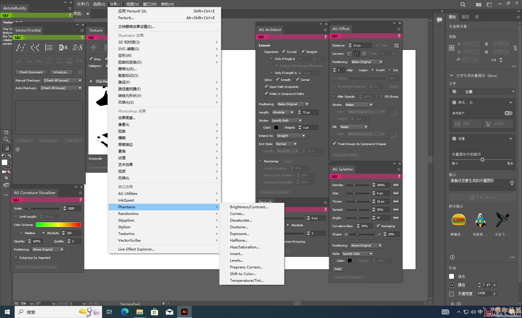Viewport: 522px width, 318px height.
Task: Click the double-R text icon in VectorFirstAid
Action: point(63,47)
